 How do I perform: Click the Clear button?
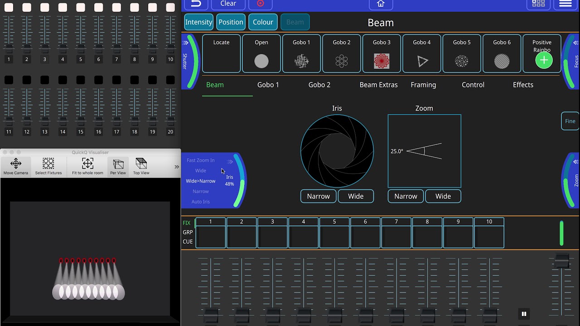pos(228,4)
